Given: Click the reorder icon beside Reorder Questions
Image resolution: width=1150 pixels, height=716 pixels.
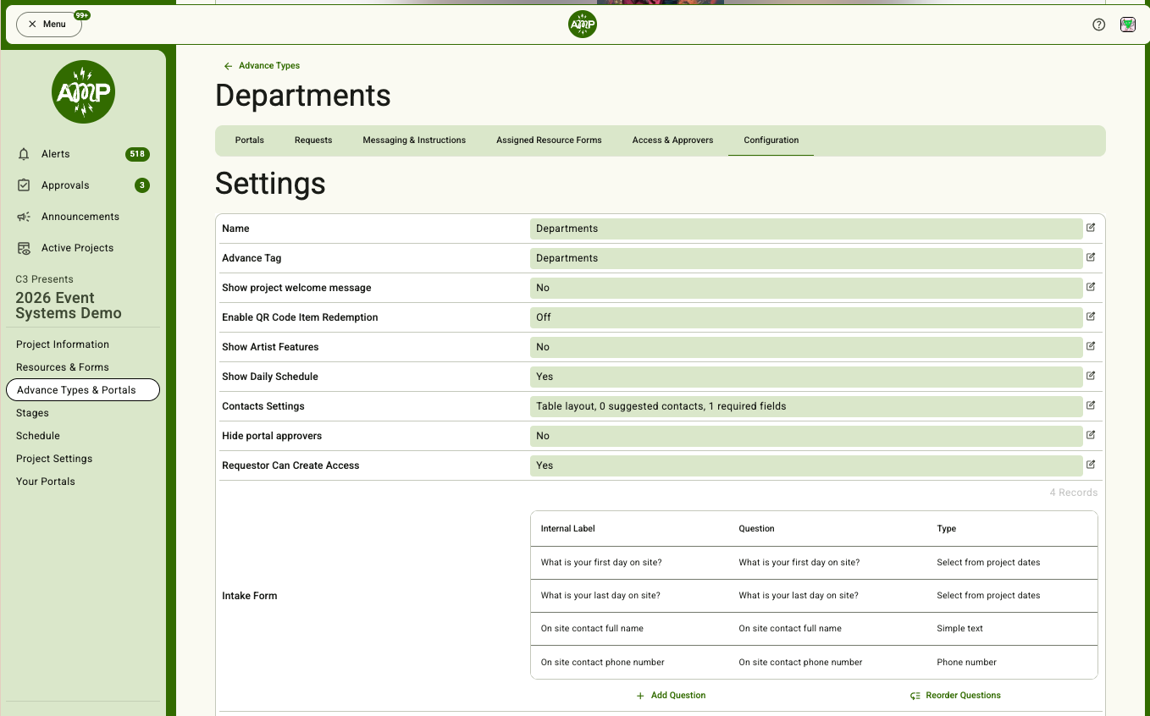Looking at the screenshot, I should click(915, 696).
